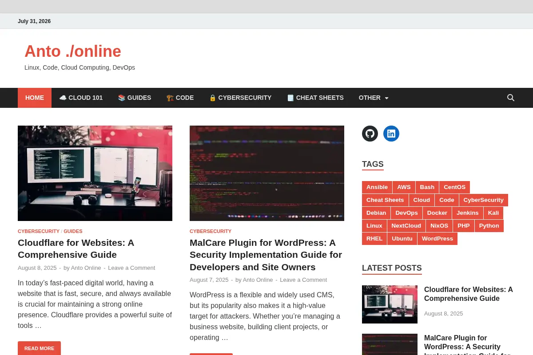Image resolution: width=533 pixels, height=355 pixels.
Task: Open the MalCare article featured image
Action: coord(267,173)
